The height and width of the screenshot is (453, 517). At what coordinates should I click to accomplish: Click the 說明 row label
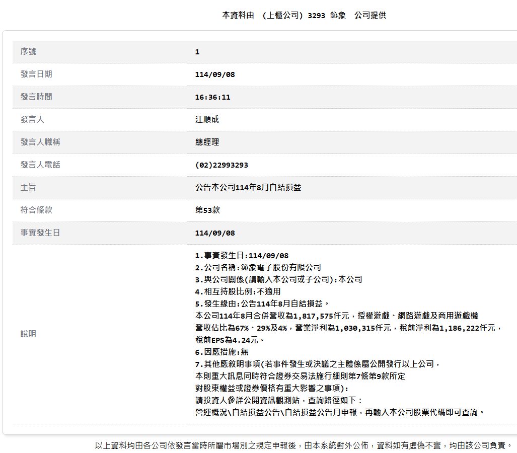[x=28, y=334]
